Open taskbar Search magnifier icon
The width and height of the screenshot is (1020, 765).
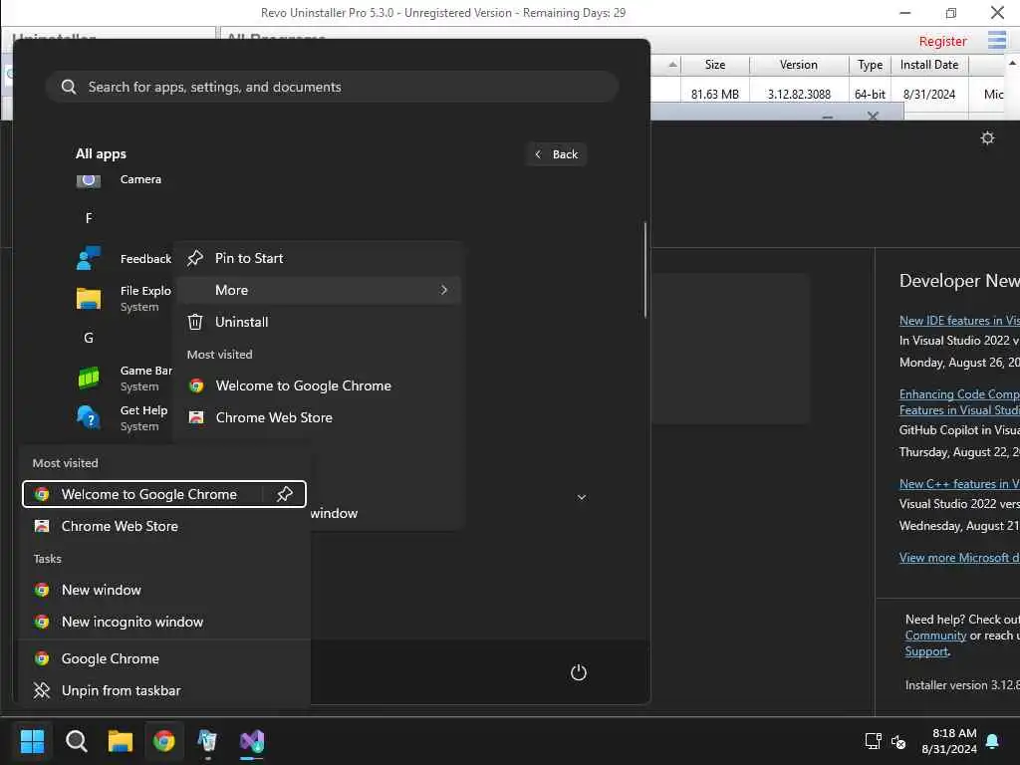pos(76,740)
